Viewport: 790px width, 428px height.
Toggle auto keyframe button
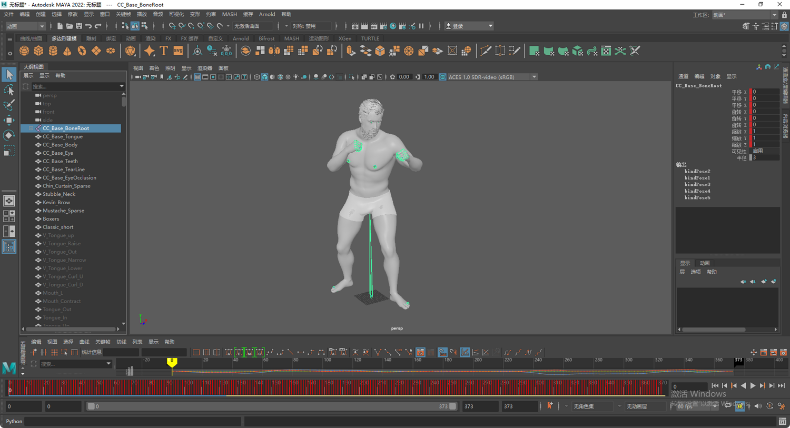[740, 406]
